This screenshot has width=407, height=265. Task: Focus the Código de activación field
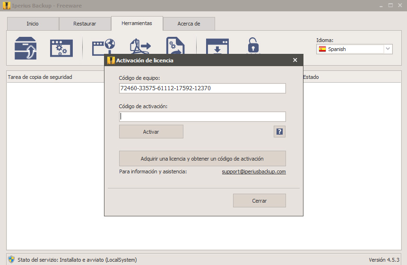tap(202, 117)
